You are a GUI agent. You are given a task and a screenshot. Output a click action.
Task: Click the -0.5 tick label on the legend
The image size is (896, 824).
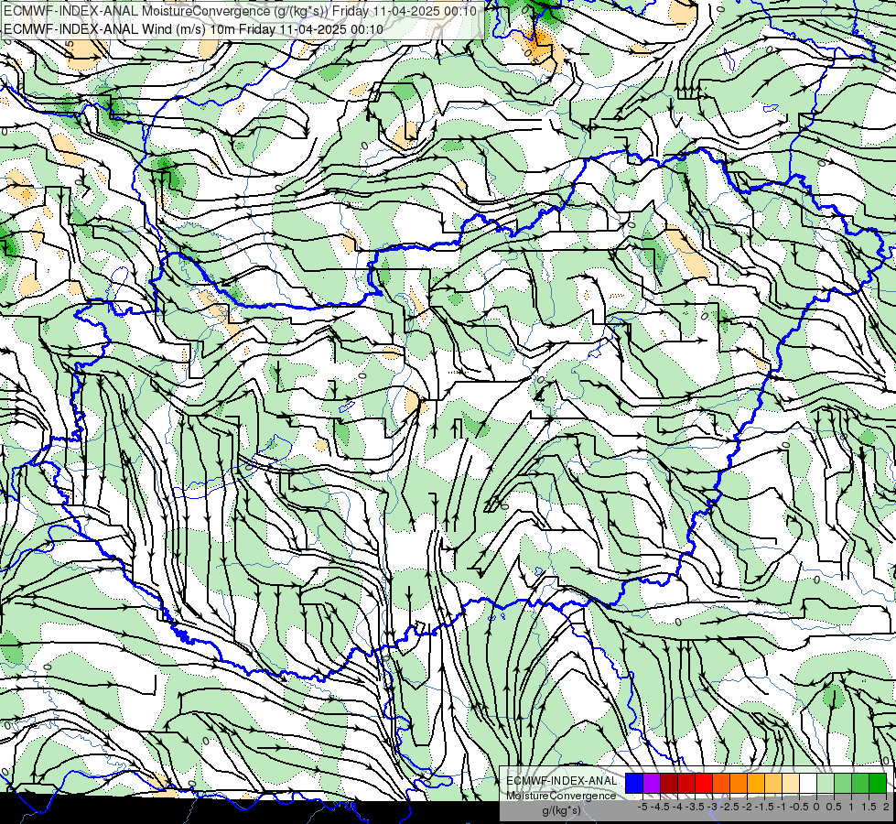click(799, 807)
